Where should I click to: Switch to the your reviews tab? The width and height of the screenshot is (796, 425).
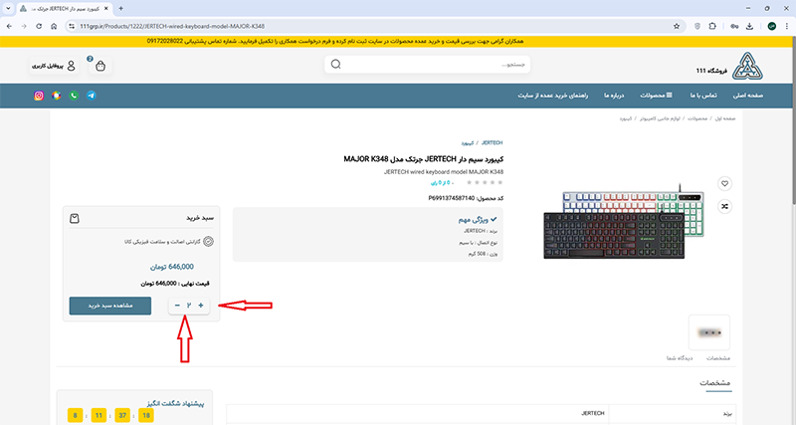point(680,358)
